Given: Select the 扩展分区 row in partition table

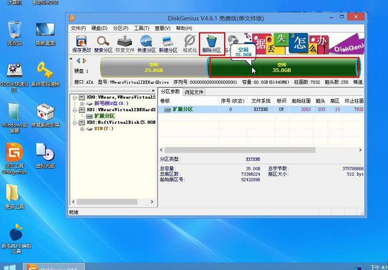Looking at the screenshot, I should click(261, 109).
